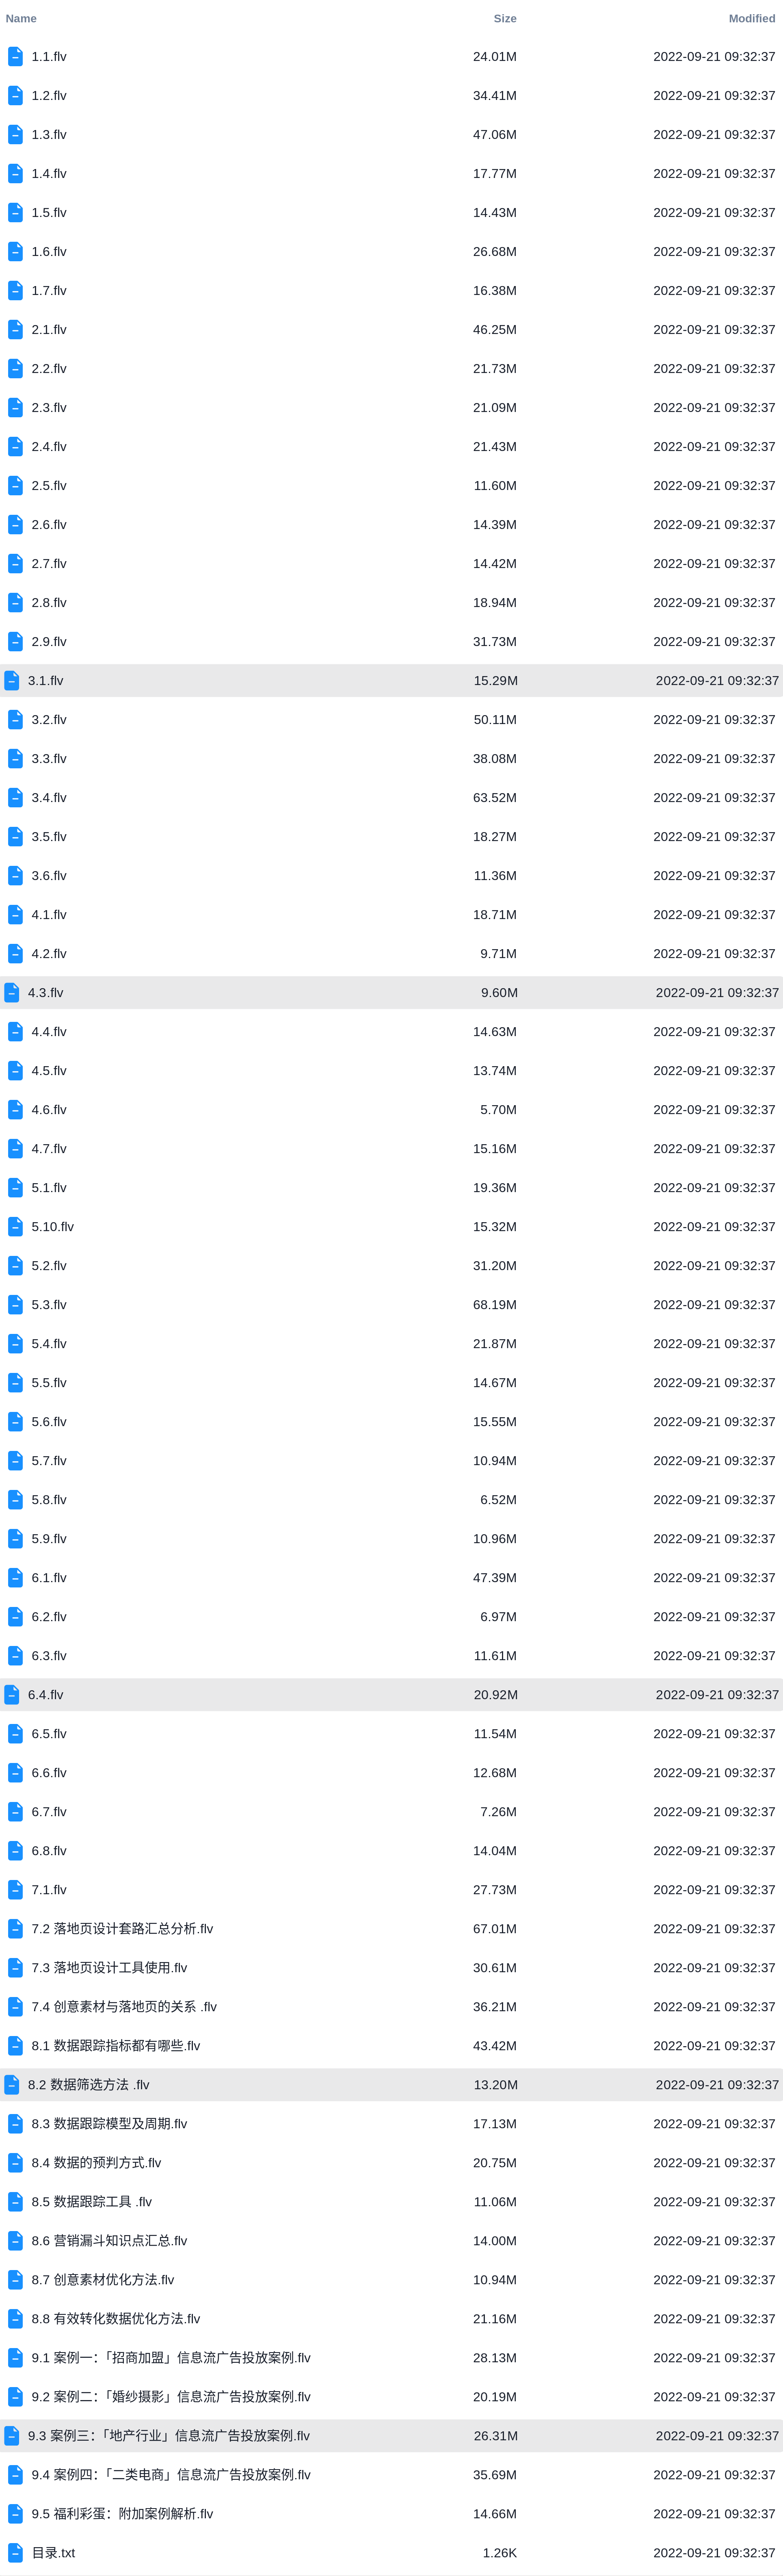The width and height of the screenshot is (783, 2576).
Task: Click the 50.11M size of 3.2.flv
Action: click(x=495, y=720)
